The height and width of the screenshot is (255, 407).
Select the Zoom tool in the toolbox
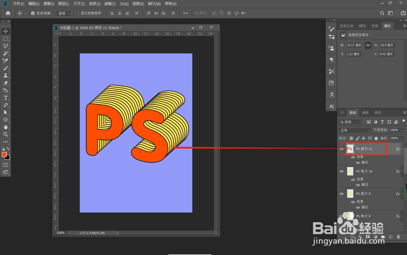tap(6, 134)
